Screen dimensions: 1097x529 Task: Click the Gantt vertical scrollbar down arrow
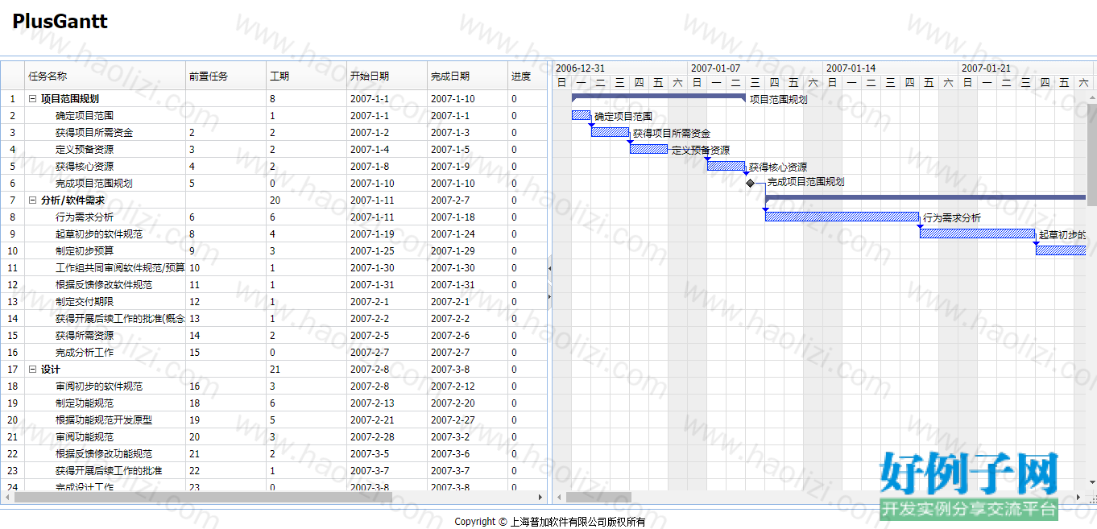point(1092,483)
